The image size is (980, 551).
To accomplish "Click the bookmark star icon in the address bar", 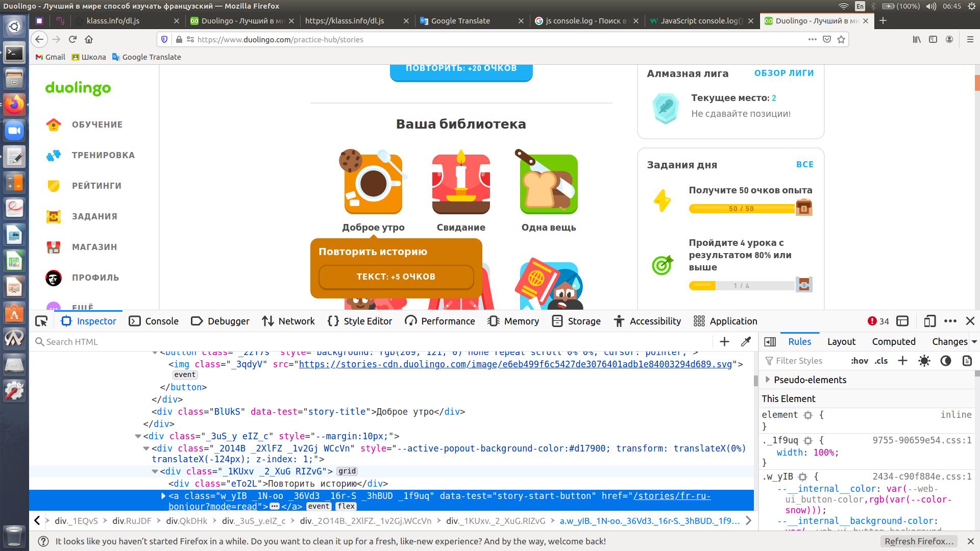I will pyautogui.click(x=841, y=39).
